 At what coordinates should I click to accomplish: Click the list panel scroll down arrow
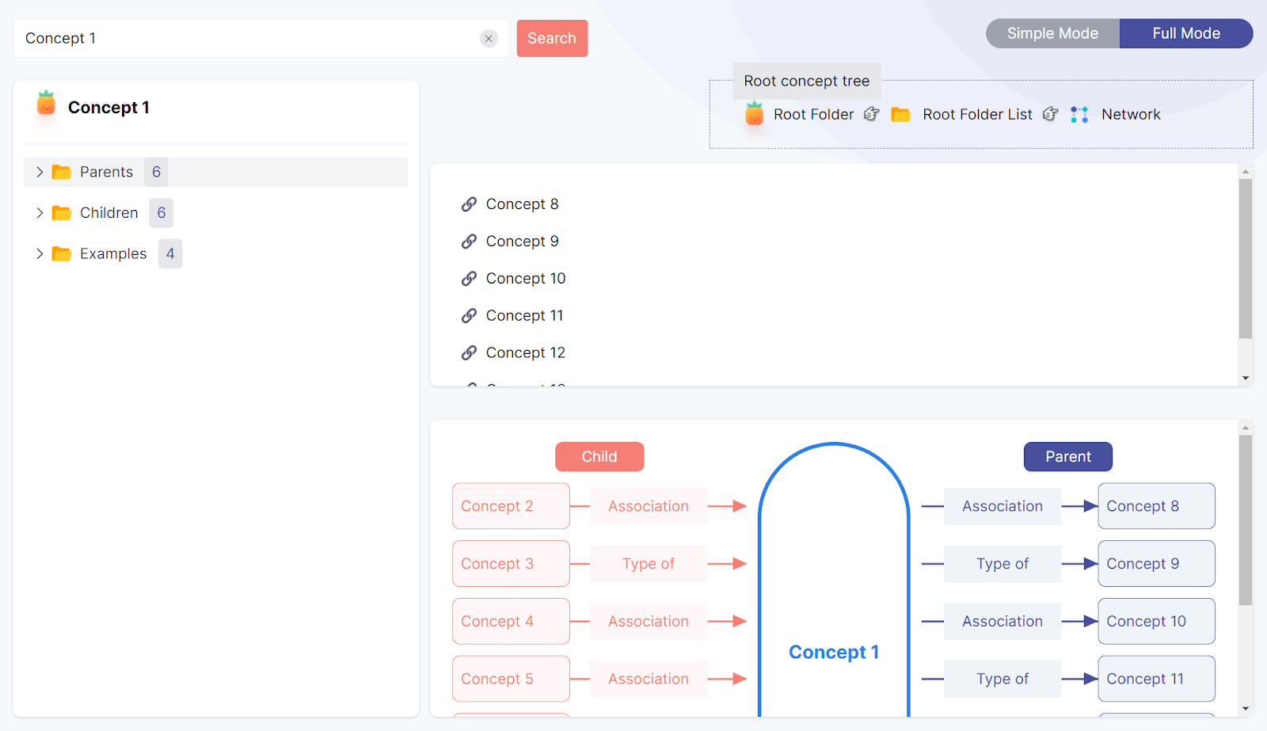1246,379
